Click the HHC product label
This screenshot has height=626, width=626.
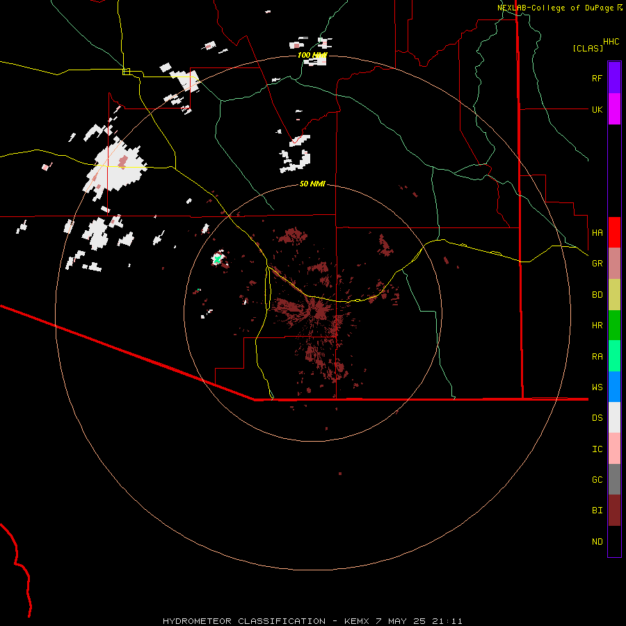pyautogui.click(x=611, y=41)
